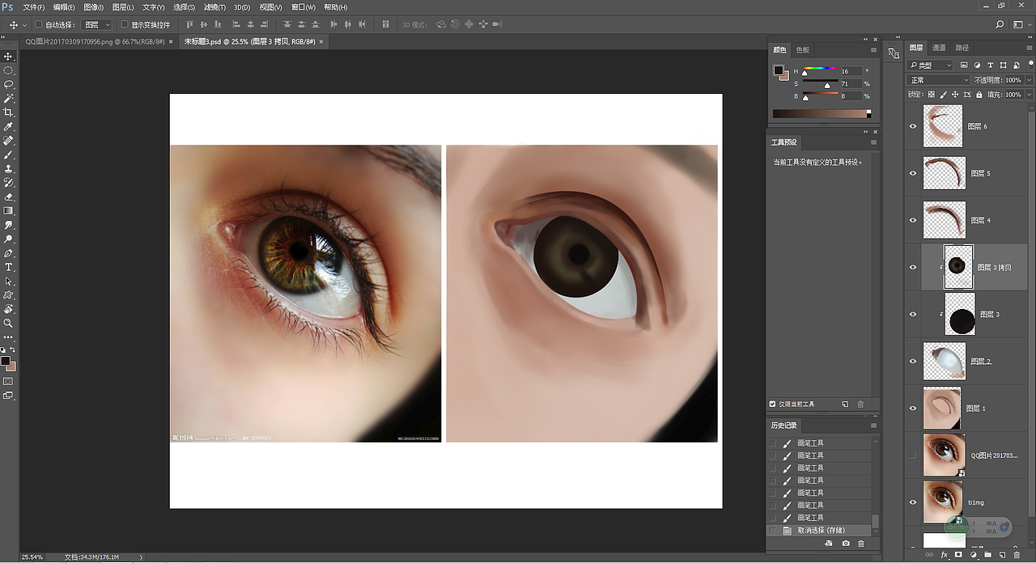Click the lock image pixels brush icon
Screen dimensions: 1036x563
point(944,95)
